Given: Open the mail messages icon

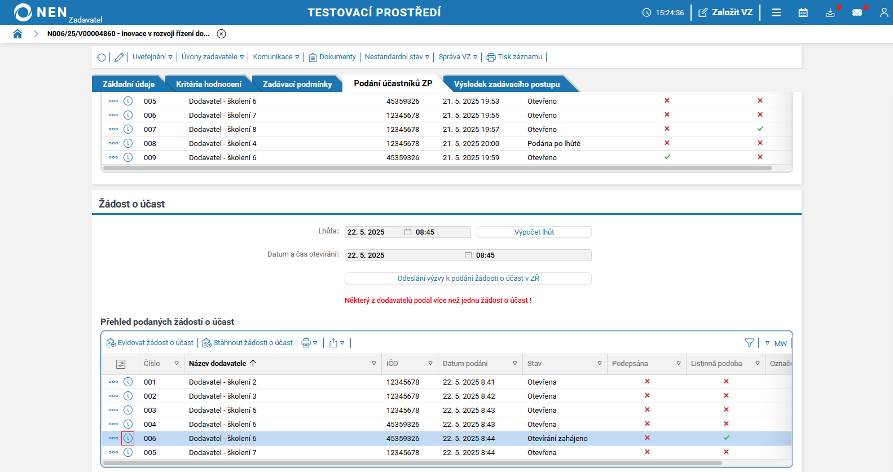Looking at the screenshot, I should tap(857, 12).
